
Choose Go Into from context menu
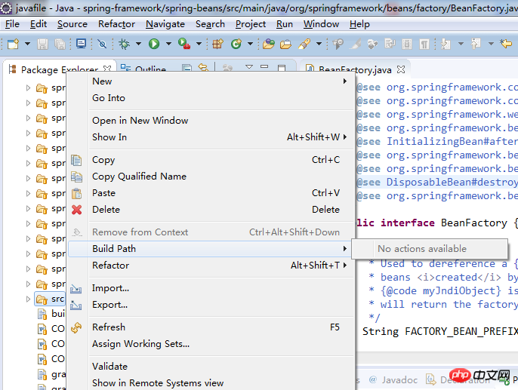tap(211, 97)
